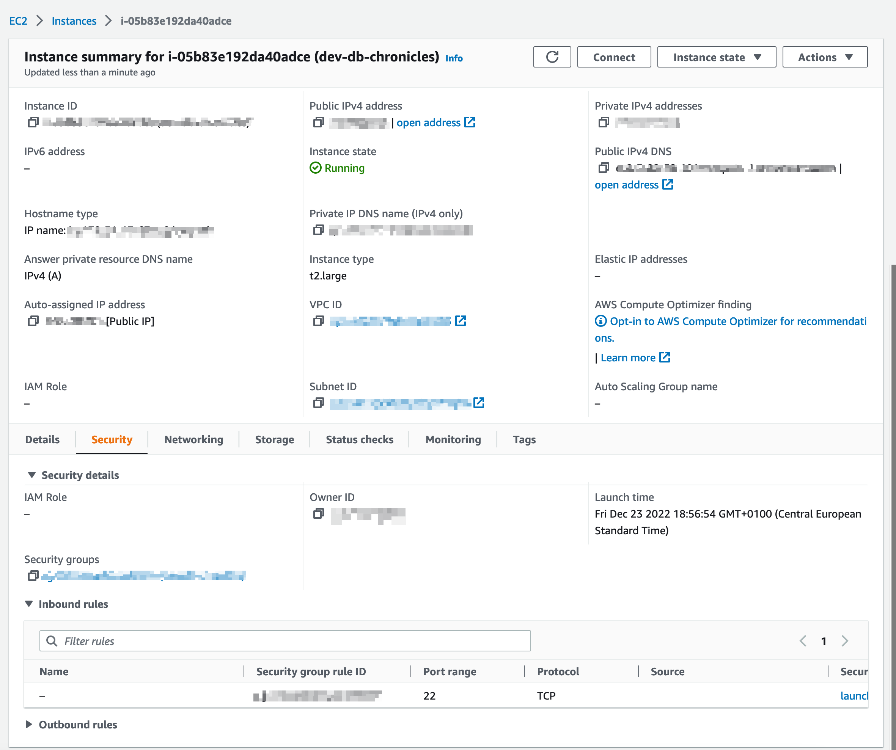Open VPC ID external link icon

[461, 321]
